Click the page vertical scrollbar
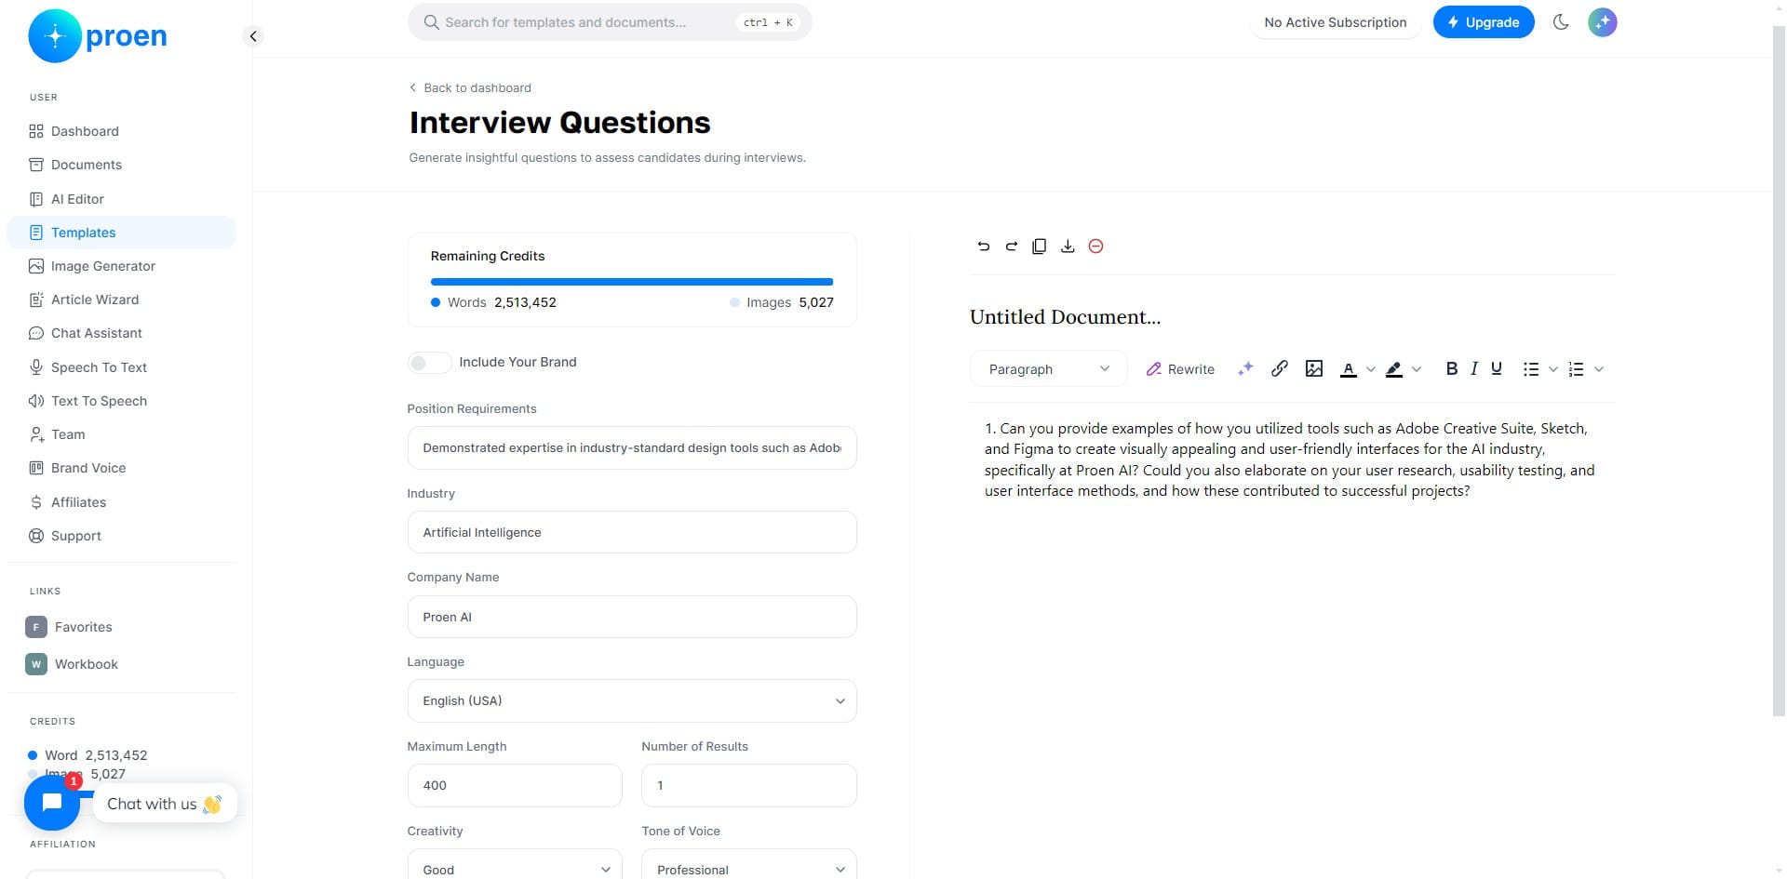This screenshot has height=879, width=1787. click(x=1779, y=372)
